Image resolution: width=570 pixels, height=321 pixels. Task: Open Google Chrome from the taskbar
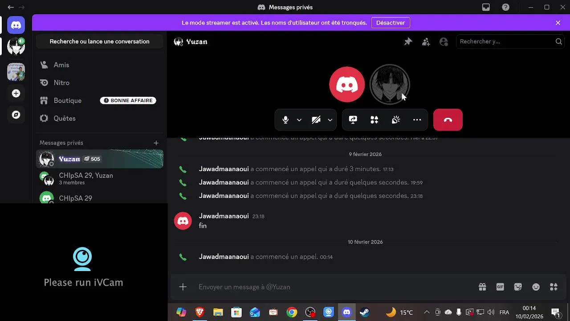pyautogui.click(x=292, y=312)
